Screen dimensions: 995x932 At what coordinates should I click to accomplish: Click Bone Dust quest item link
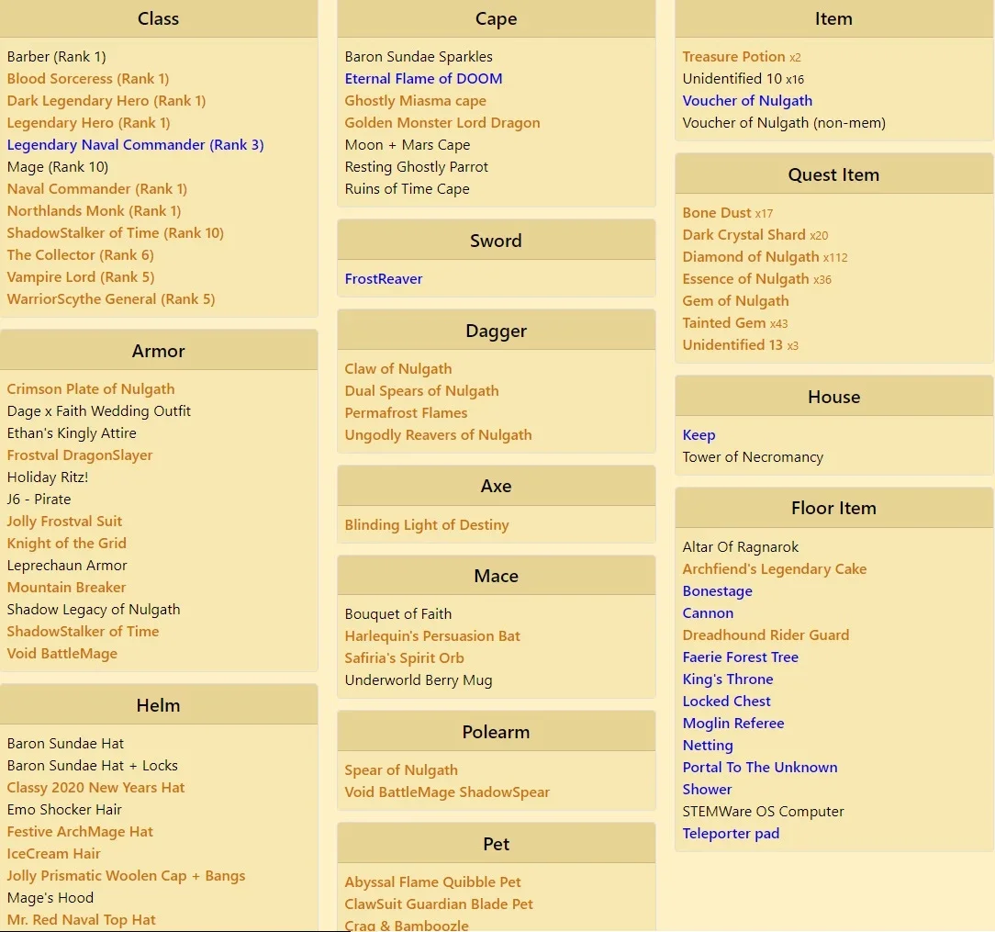click(717, 213)
